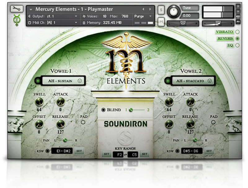Screen dimensions: 248x188
Task: Open the Midi Ch dropdown
Action: click(53, 23)
